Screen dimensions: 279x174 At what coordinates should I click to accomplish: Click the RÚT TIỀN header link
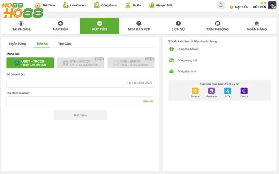point(259,7)
